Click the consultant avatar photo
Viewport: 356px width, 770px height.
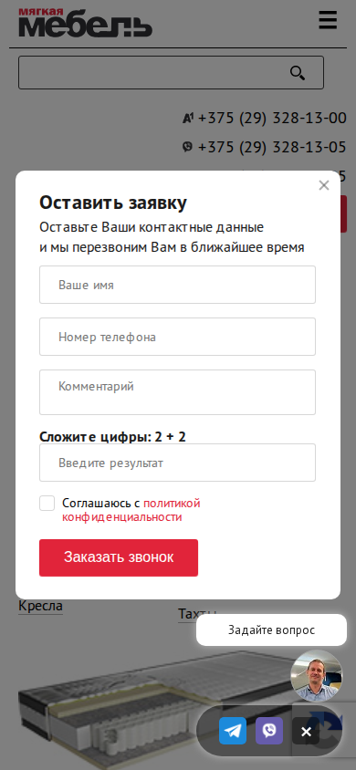pos(316,676)
